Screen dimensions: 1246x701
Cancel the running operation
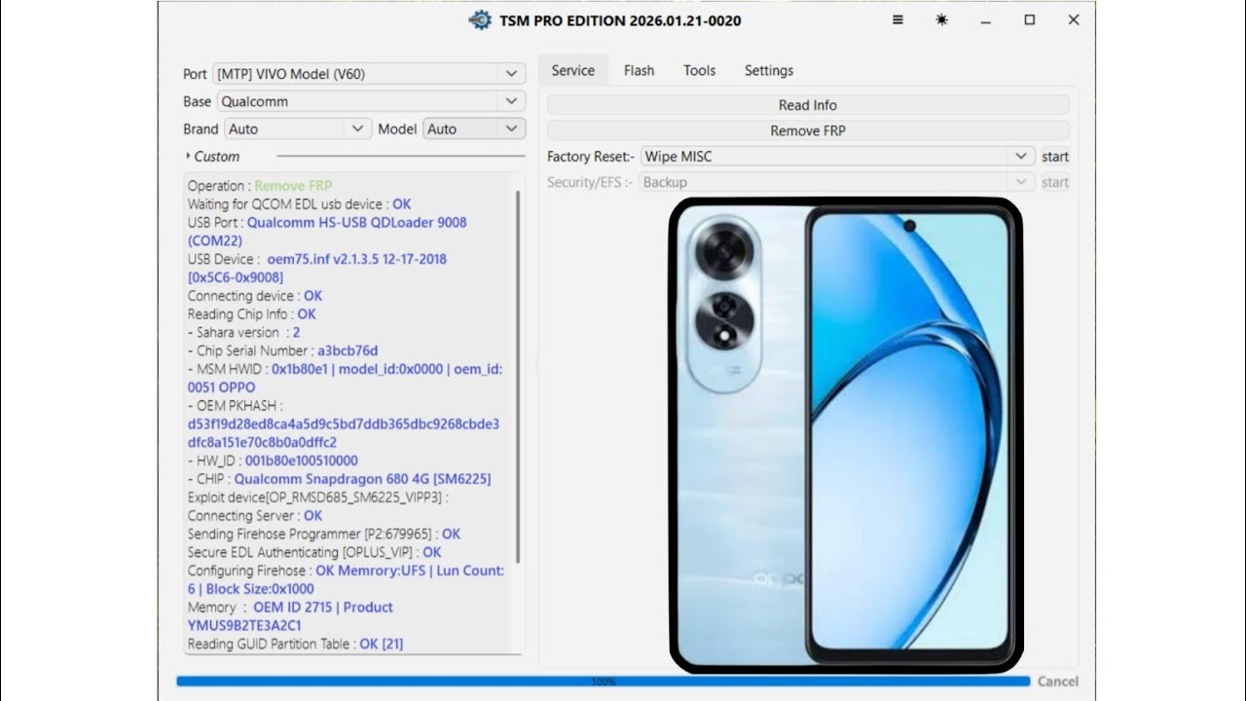(1057, 682)
